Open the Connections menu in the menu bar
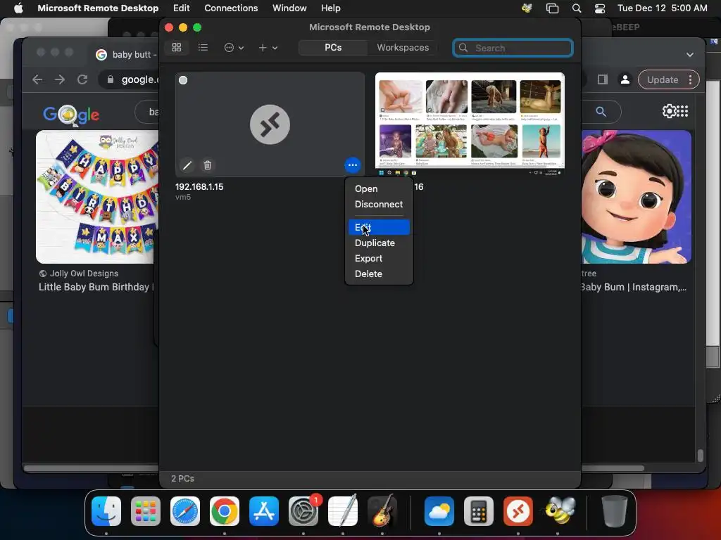 (231, 8)
